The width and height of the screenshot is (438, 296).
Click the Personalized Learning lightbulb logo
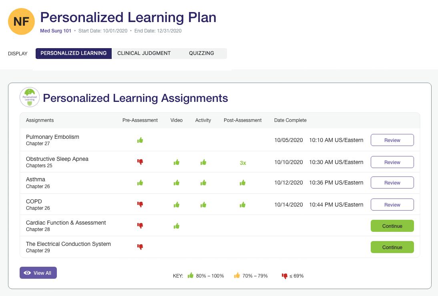tap(30, 97)
